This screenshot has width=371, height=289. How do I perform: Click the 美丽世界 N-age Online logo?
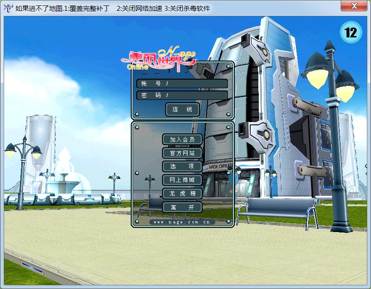pos(158,60)
